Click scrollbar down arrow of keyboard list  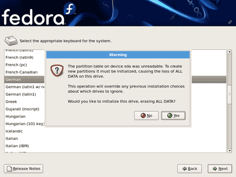click(x=229, y=151)
